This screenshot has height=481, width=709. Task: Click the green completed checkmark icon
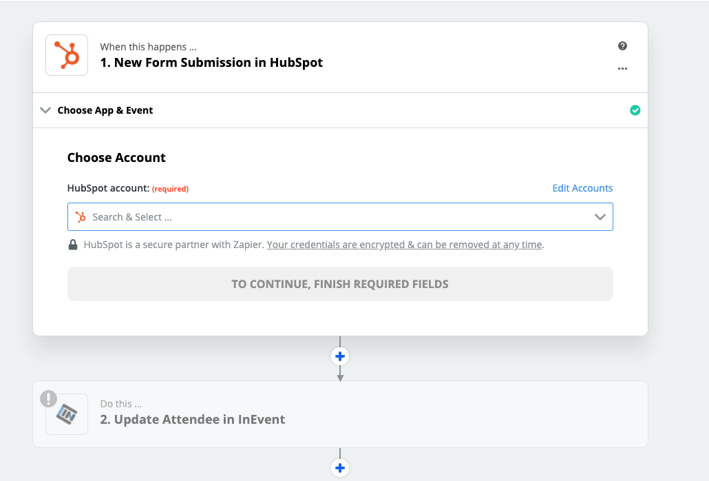pyautogui.click(x=635, y=110)
